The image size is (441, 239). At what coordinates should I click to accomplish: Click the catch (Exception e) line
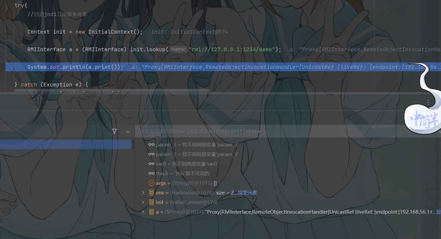coord(51,85)
